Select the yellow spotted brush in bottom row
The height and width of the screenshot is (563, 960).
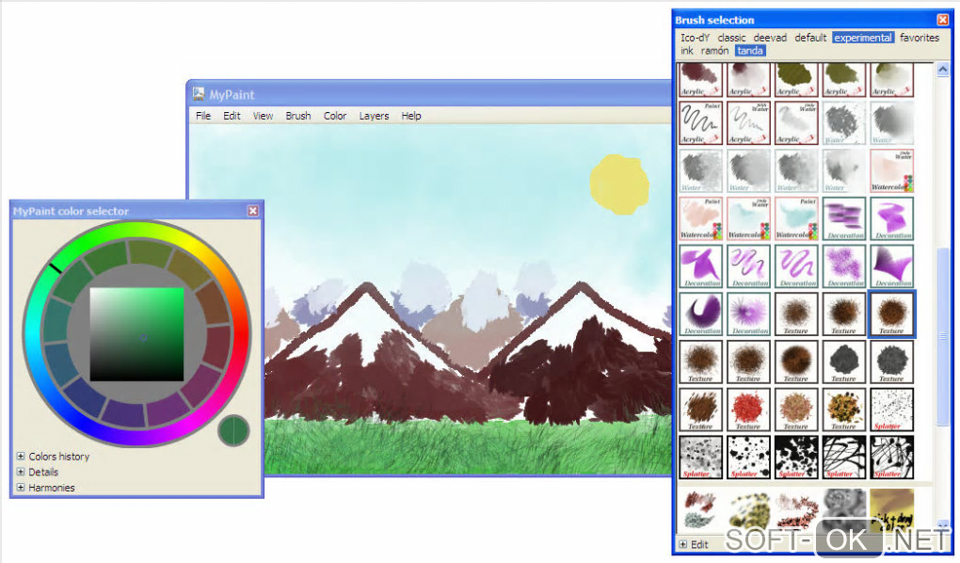tap(748, 509)
